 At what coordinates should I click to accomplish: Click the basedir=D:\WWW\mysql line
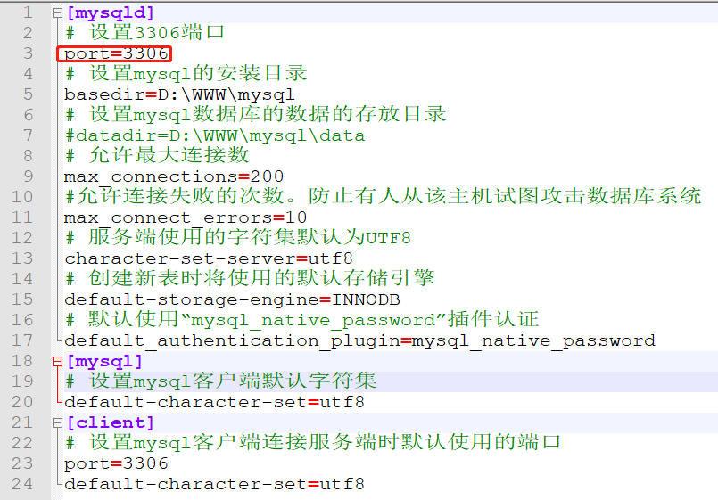(179, 94)
